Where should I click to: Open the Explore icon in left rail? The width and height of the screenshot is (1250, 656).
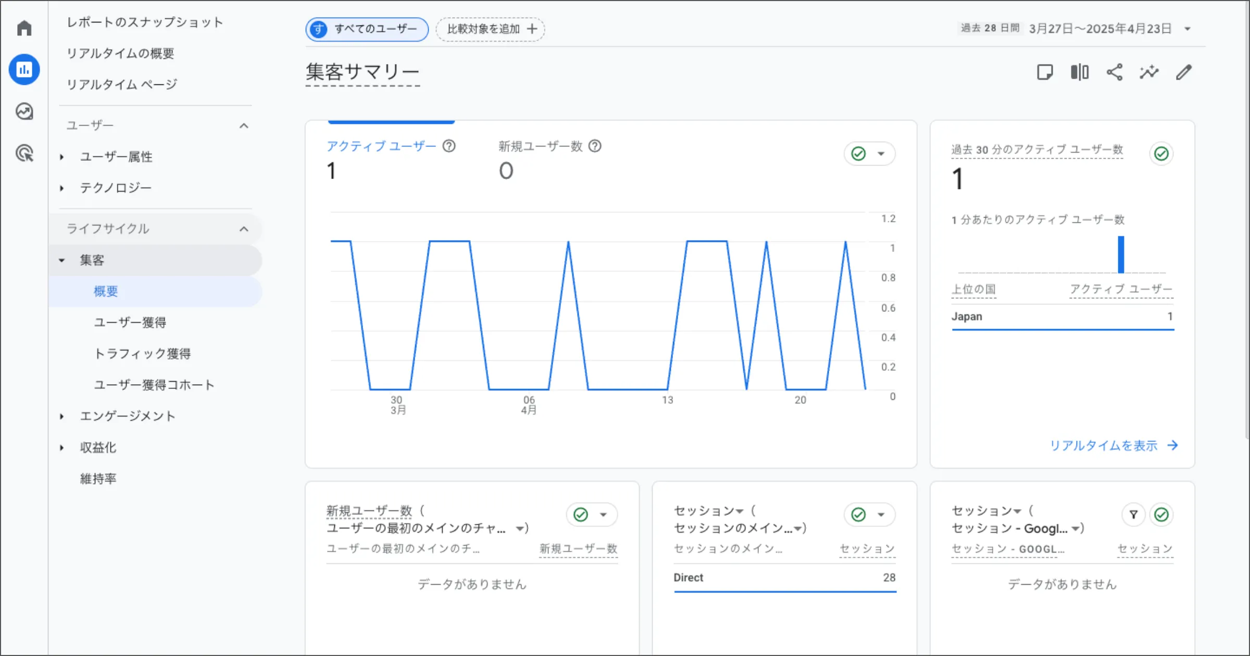(24, 111)
